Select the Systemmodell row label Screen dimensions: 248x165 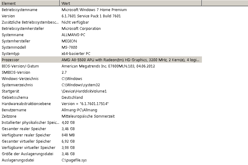coord(14,47)
